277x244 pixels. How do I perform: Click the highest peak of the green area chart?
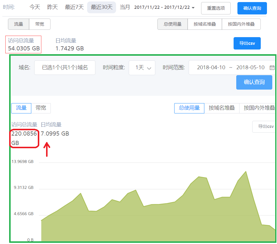[x=246, y=172]
